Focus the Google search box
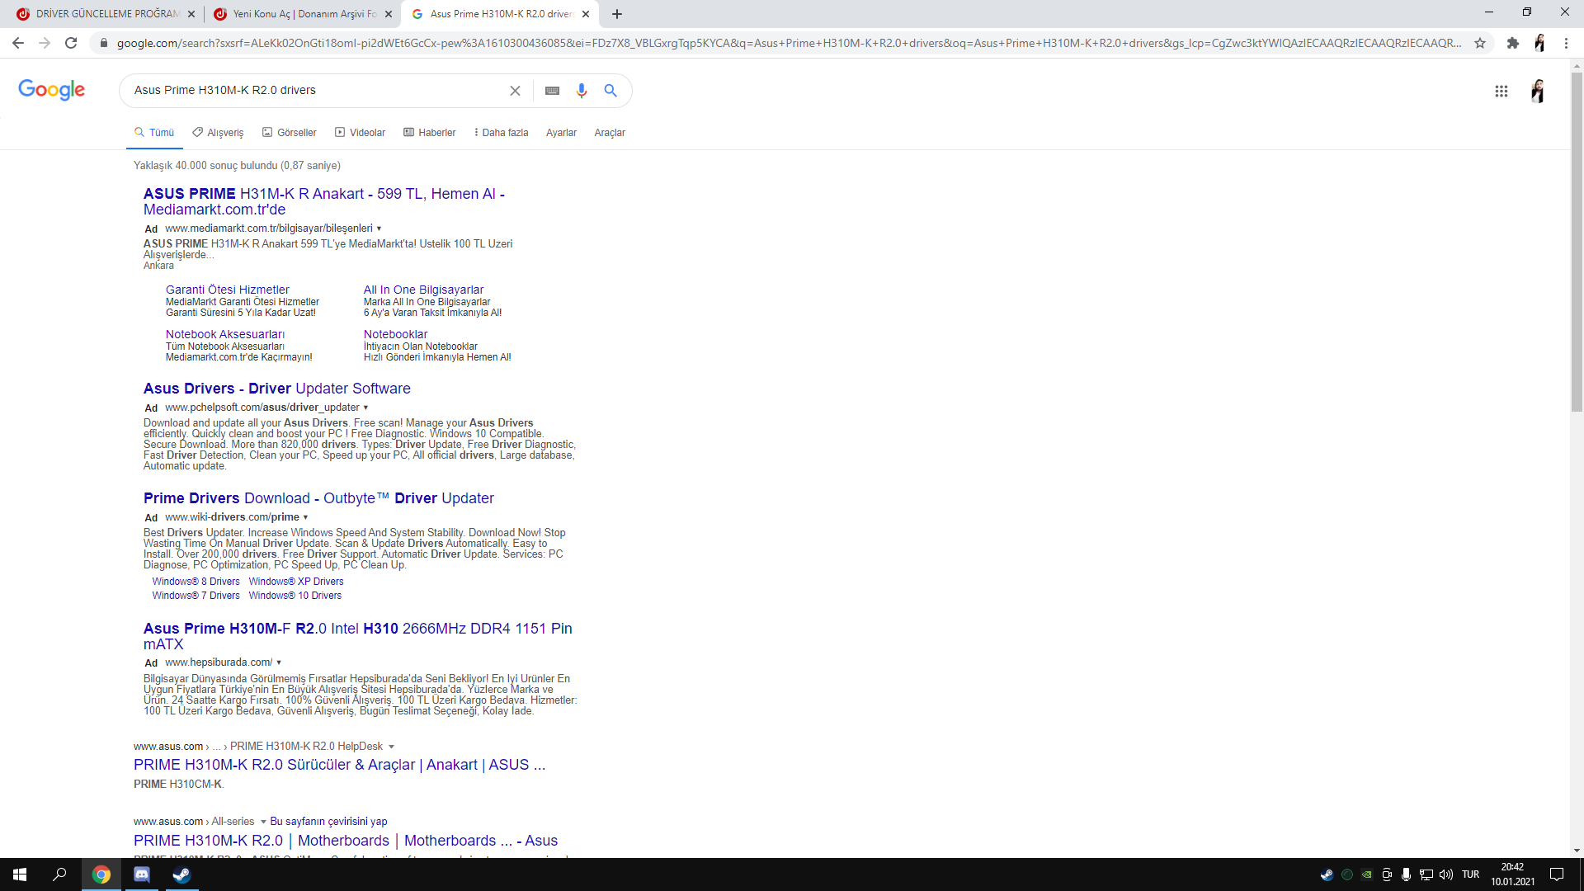This screenshot has width=1584, height=891. click(318, 91)
